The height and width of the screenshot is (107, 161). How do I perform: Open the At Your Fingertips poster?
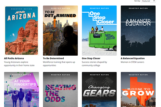point(21,89)
